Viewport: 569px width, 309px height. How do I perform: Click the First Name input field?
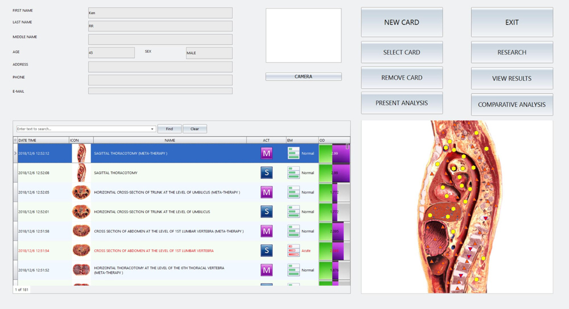click(160, 13)
